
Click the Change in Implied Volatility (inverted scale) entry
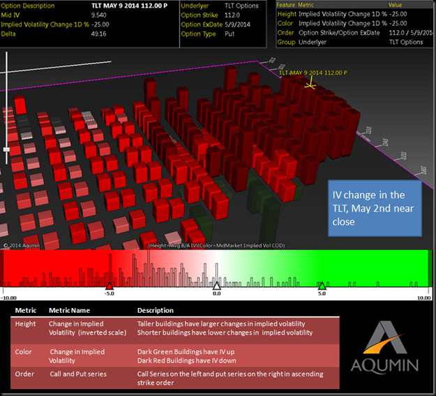tap(87, 328)
